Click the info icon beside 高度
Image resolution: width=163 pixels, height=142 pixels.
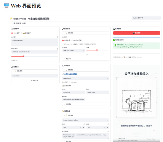[108, 124]
